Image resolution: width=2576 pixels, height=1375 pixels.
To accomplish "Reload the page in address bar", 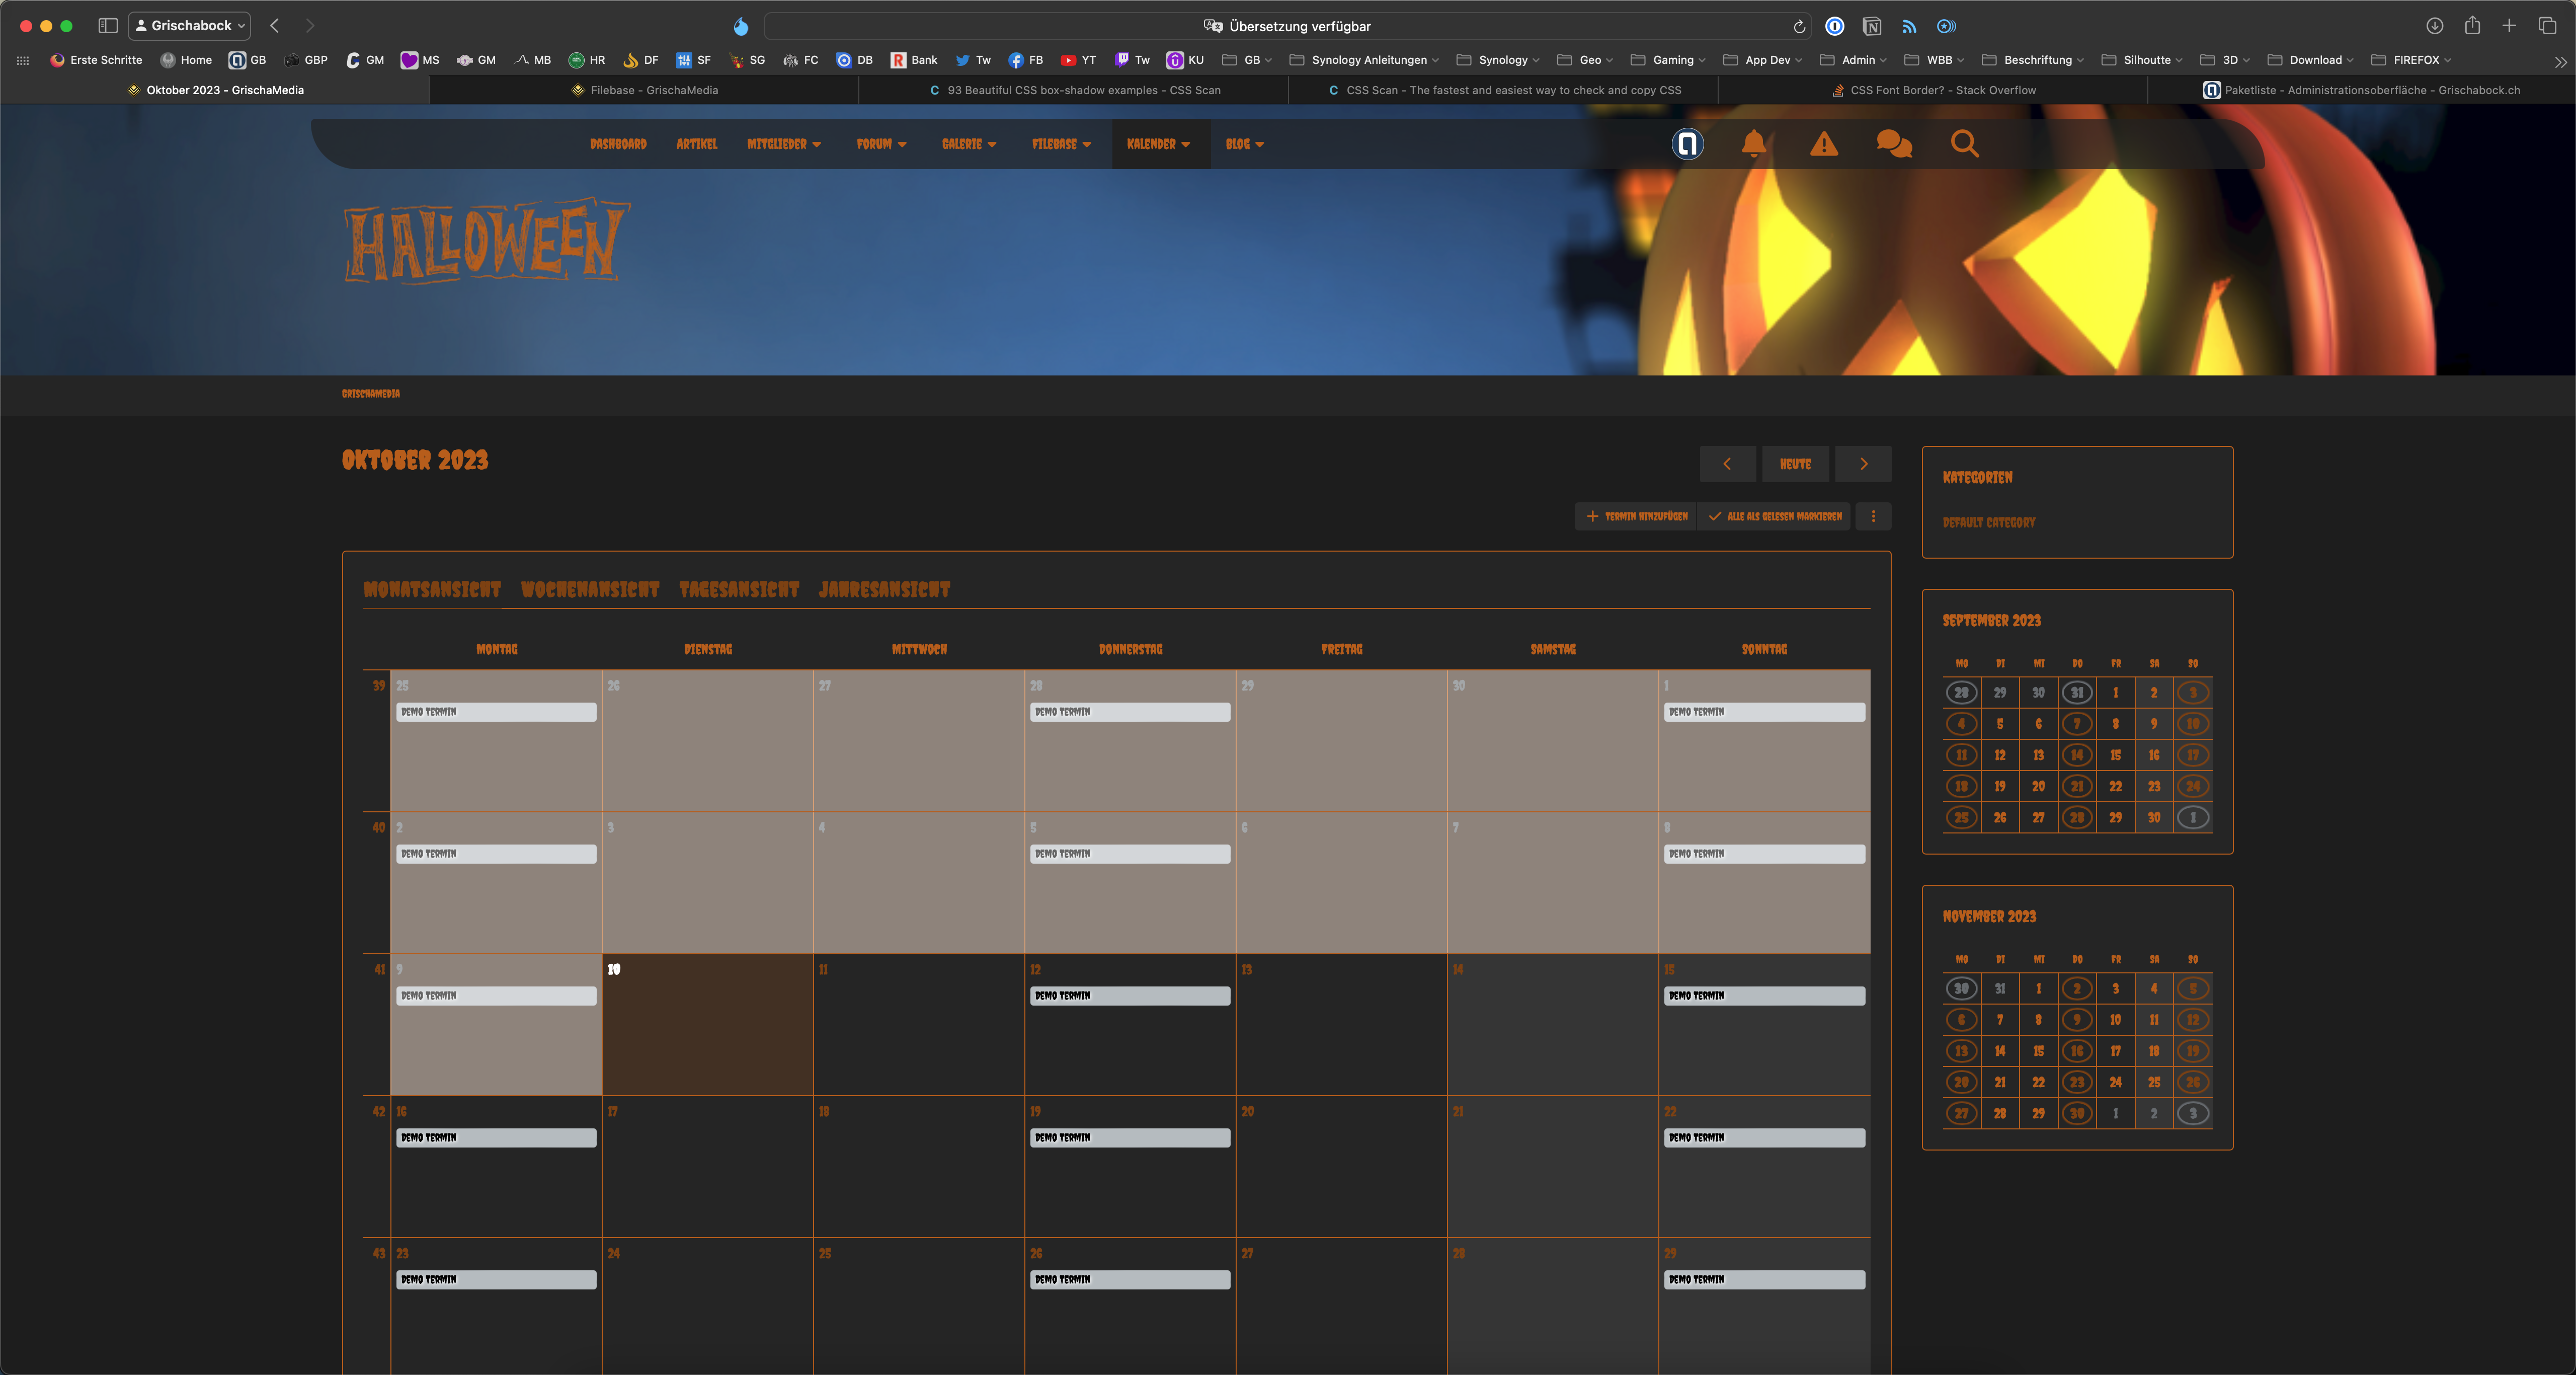I will 1799,26.
